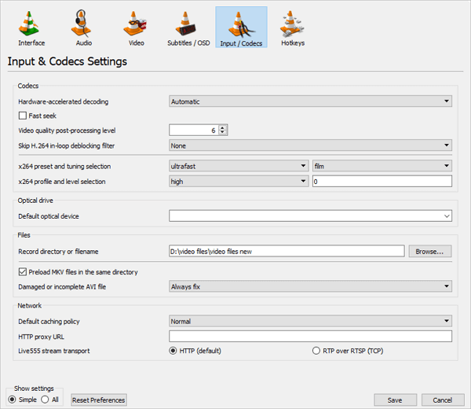Viewport: 471px width, 409px height.
Task: Open Video settings cone icon
Action: [x=134, y=24]
